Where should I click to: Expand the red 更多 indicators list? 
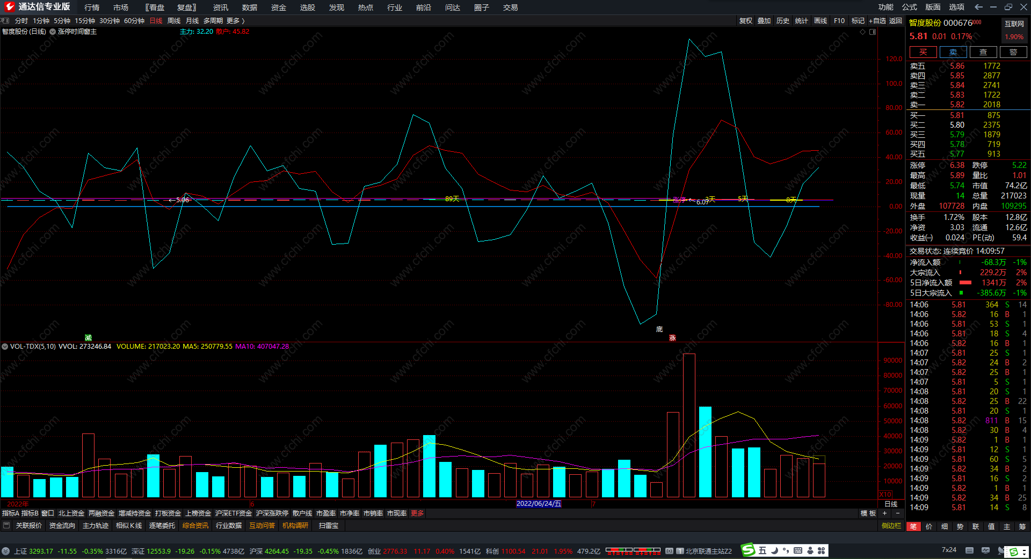pos(417,513)
